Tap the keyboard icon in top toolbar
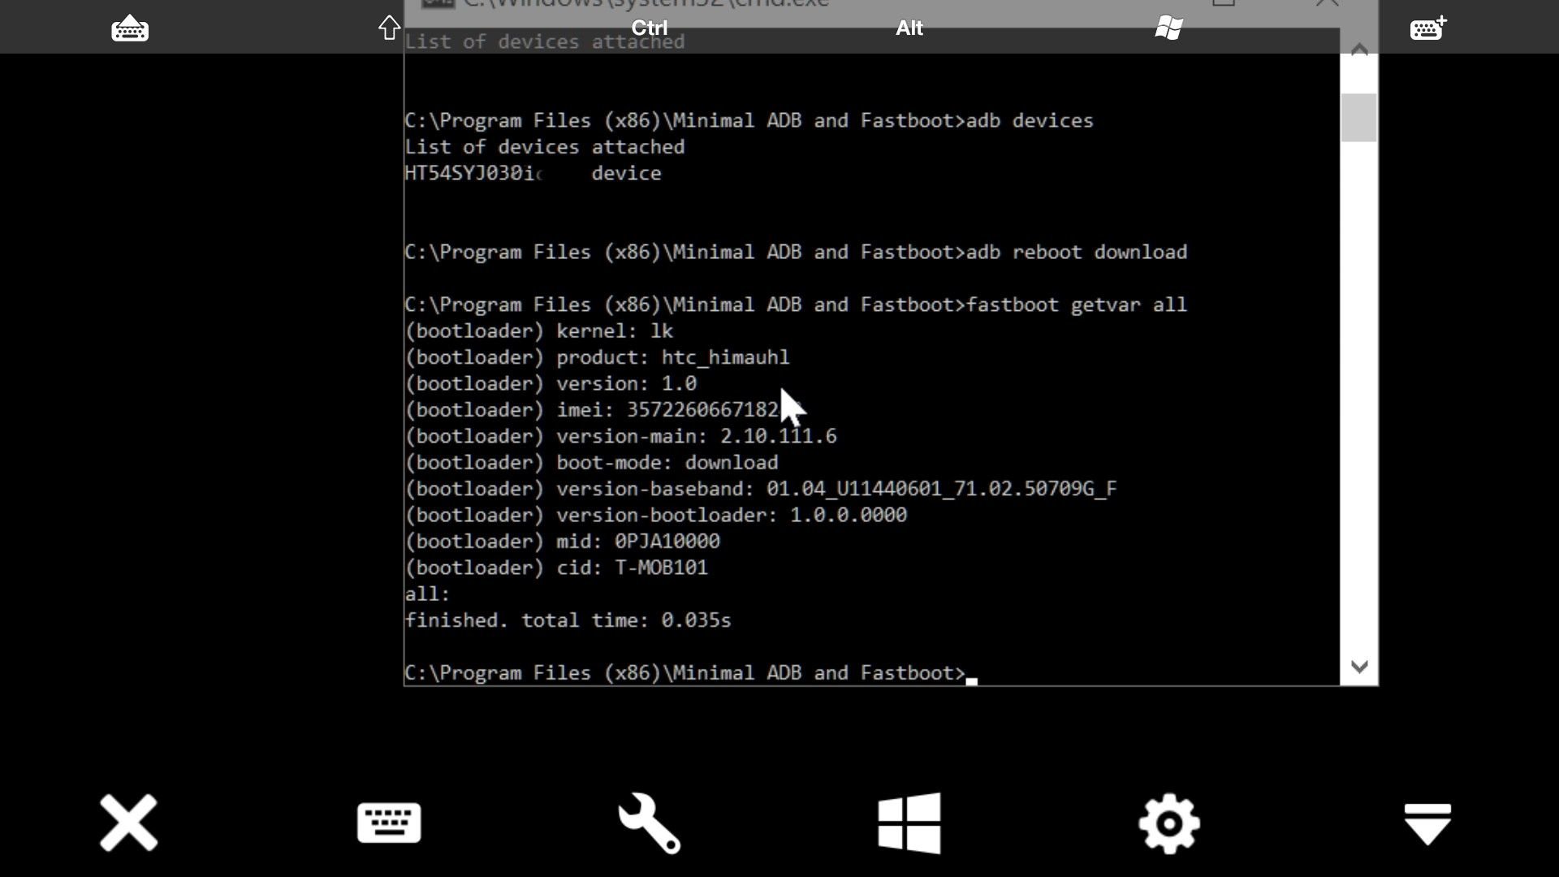Screen dimensions: 1559x877 click(x=130, y=29)
